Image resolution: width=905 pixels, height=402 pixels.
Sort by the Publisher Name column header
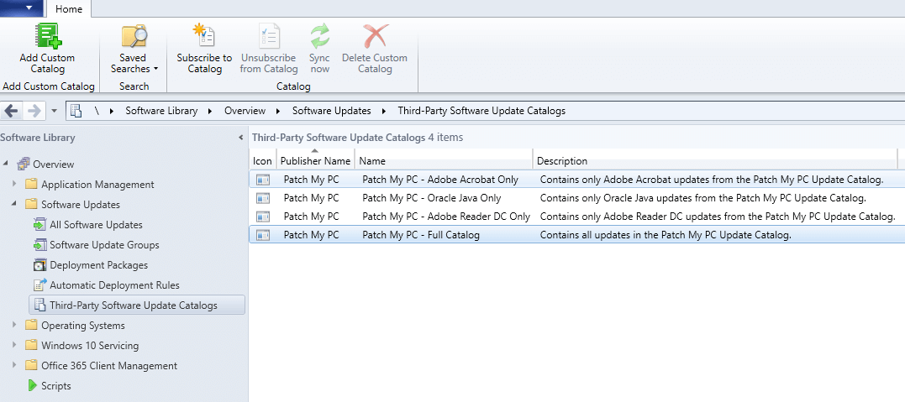[315, 161]
